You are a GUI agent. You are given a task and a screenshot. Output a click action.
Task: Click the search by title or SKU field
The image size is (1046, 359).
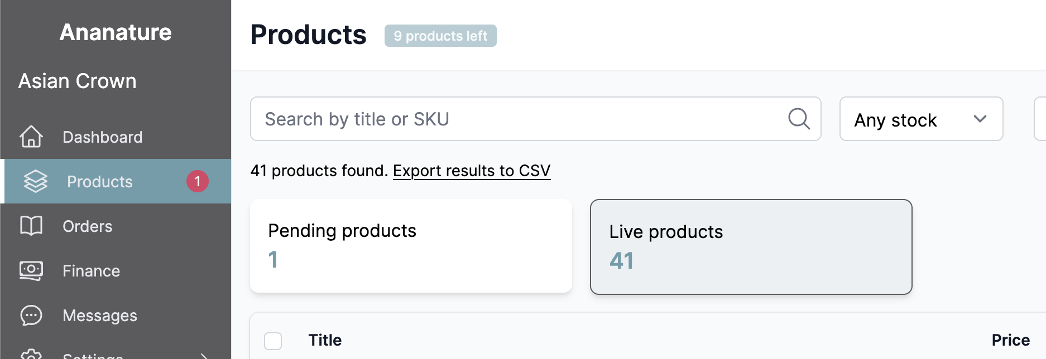coord(502,119)
